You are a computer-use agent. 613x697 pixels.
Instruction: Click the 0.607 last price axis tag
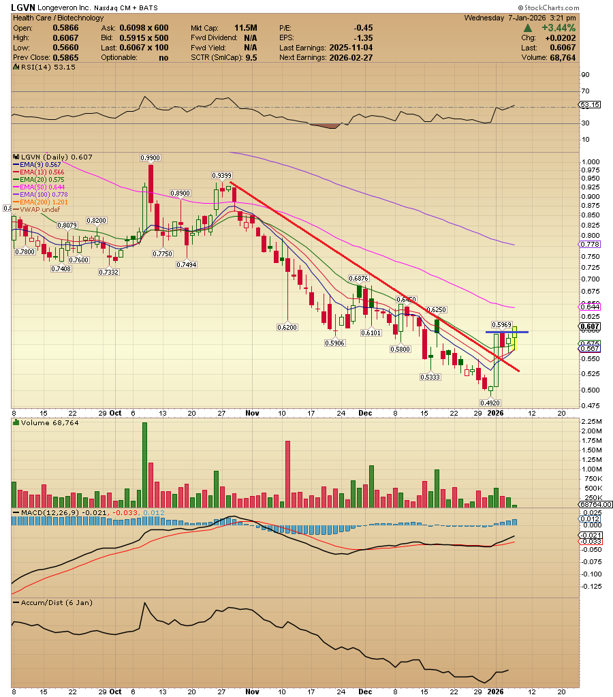coord(591,326)
